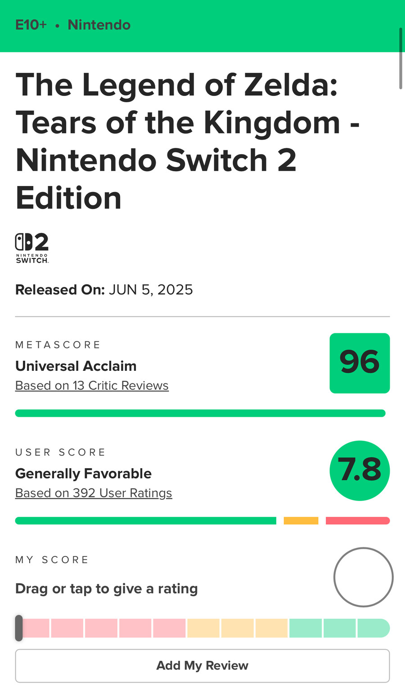Open the 392 User Ratings link
This screenshot has height=697, width=405.
click(94, 493)
